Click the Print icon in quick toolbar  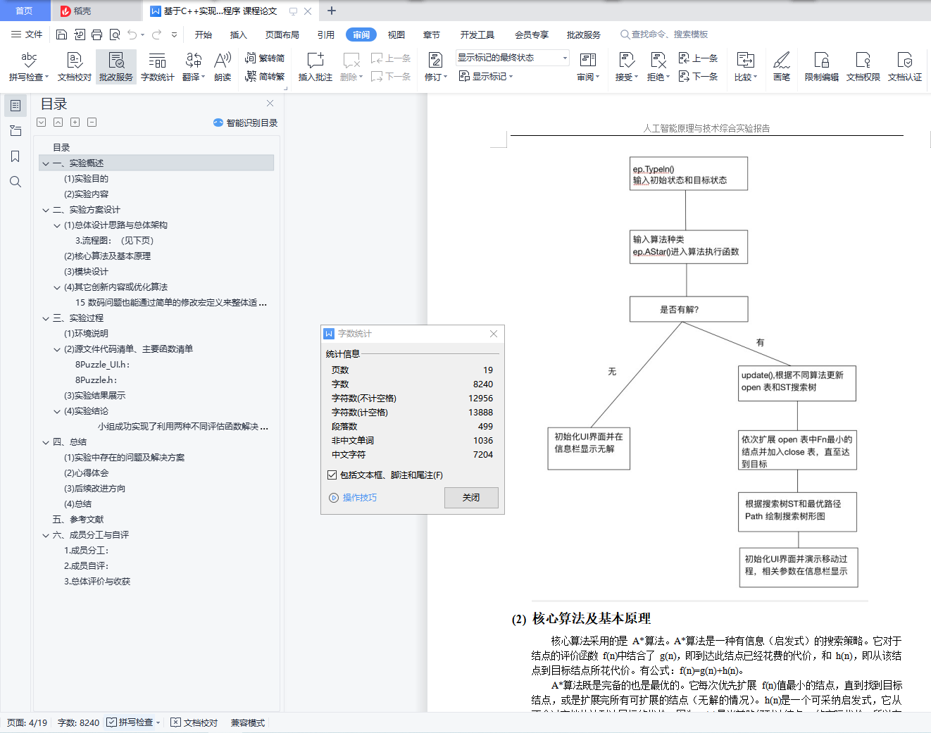pos(96,35)
